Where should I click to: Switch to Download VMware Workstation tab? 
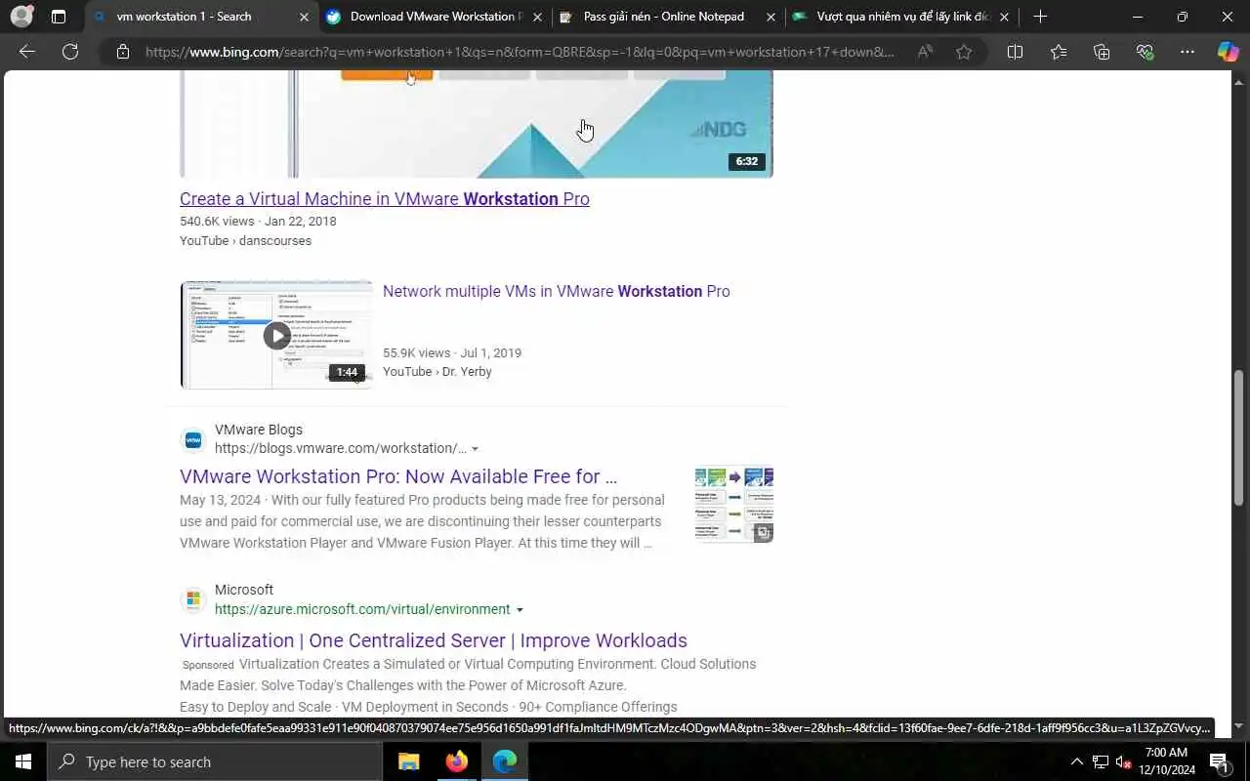436,17
